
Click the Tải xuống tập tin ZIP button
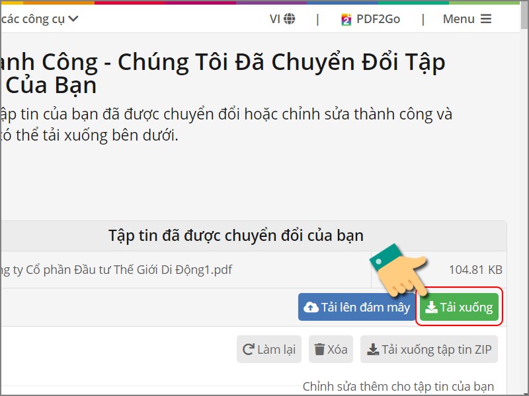click(x=428, y=349)
